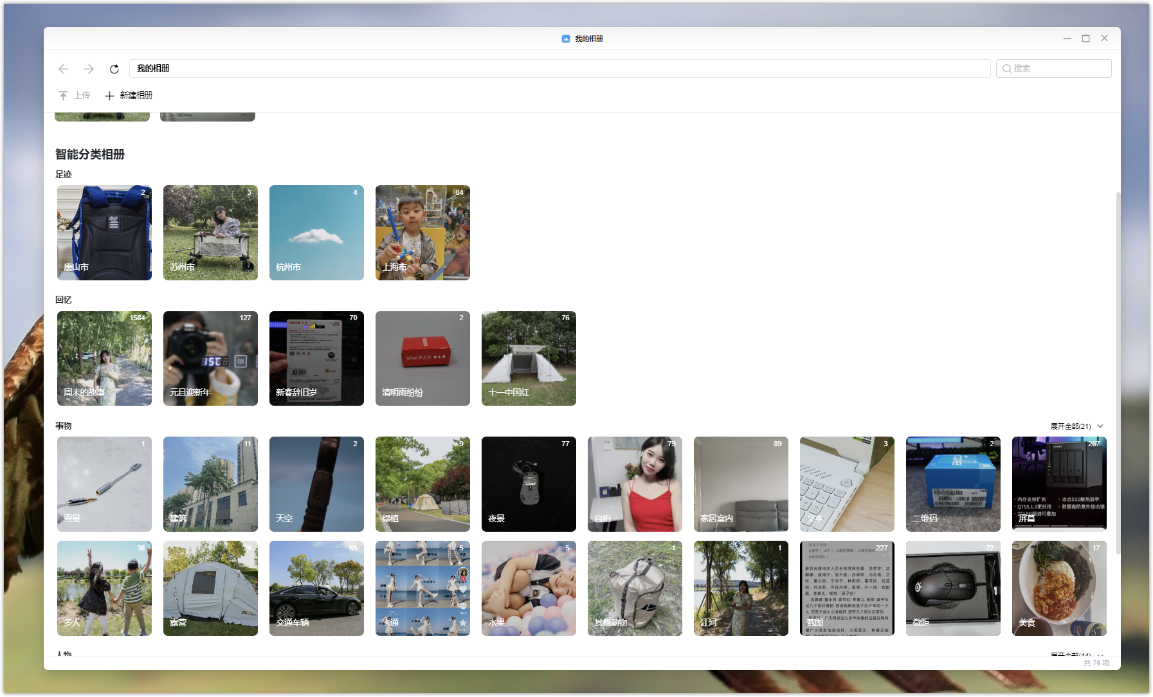This screenshot has width=1153, height=697.
Task: Click the back navigation arrow
Action: (x=63, y=69)
